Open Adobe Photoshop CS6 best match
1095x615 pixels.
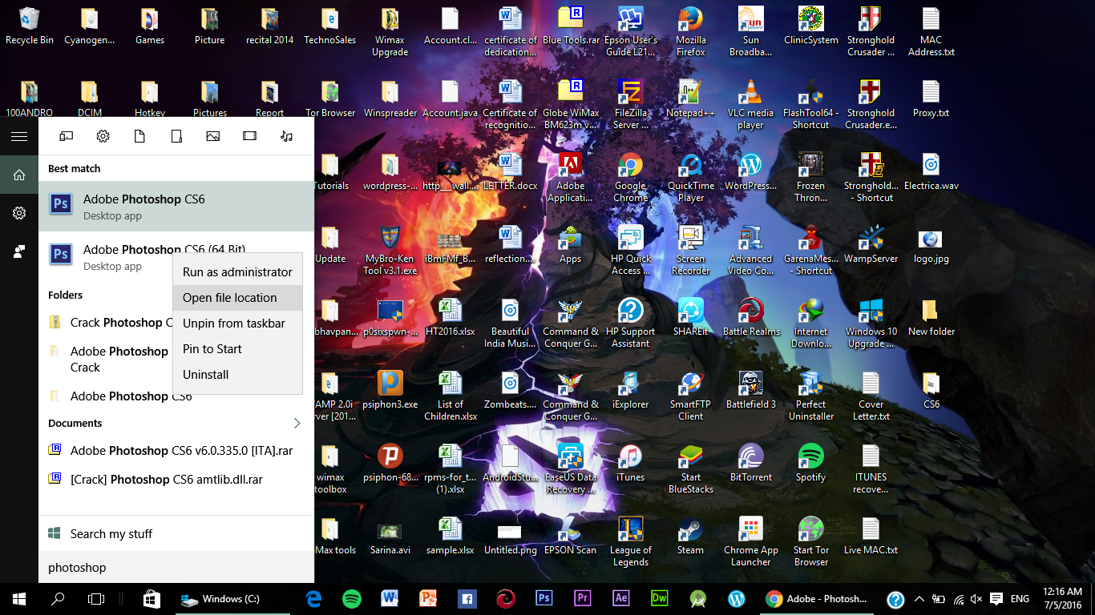click(176, 206)
